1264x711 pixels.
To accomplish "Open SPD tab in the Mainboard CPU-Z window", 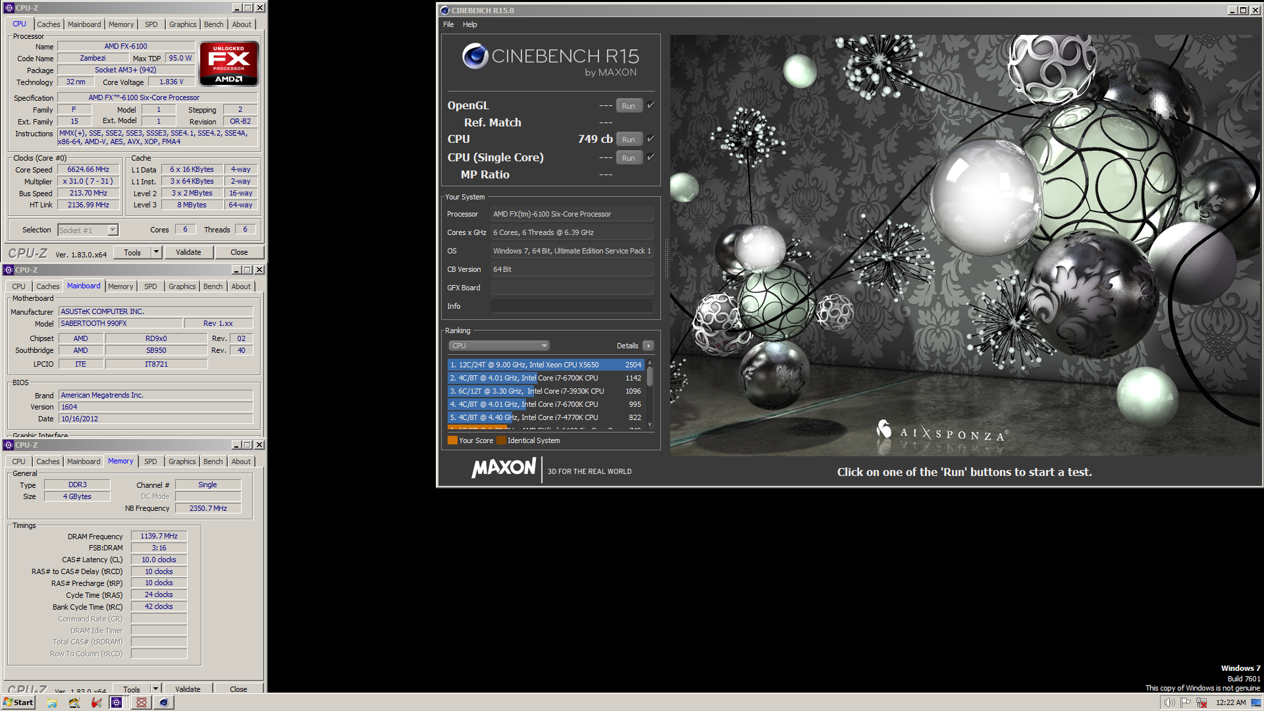I will 151,286.
